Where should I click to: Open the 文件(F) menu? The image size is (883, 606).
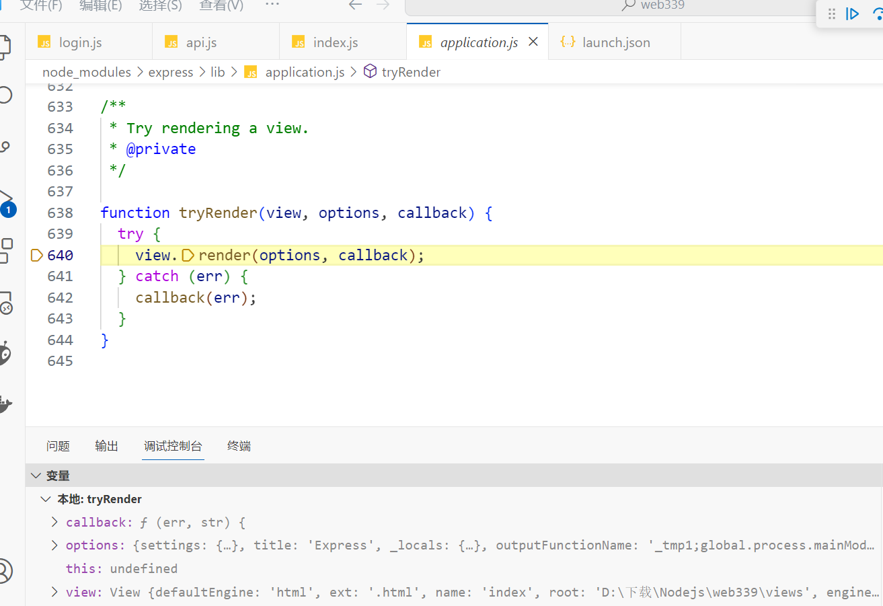[41, 5]
